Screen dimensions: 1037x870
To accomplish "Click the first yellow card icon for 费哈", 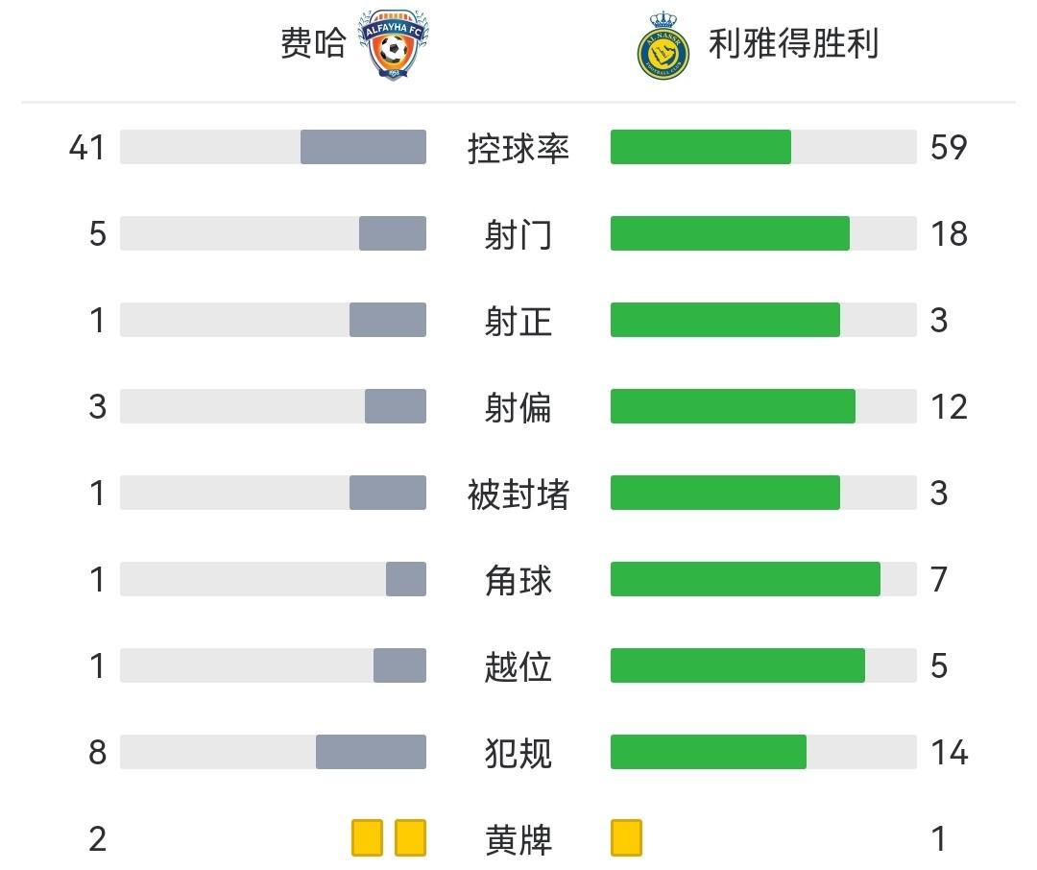I will point(367,837).
